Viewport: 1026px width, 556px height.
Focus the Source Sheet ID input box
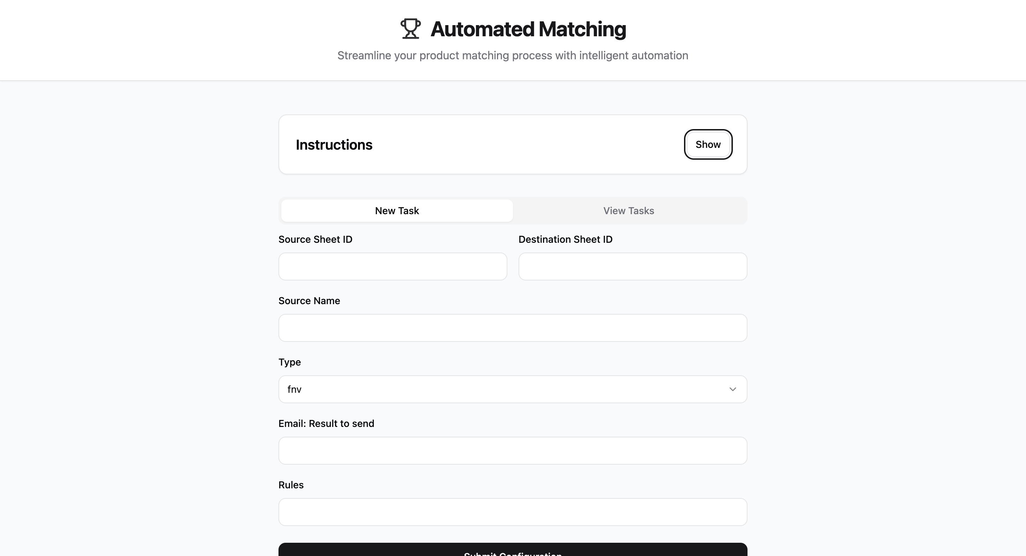pyautogui.click(x=392, y=266)
